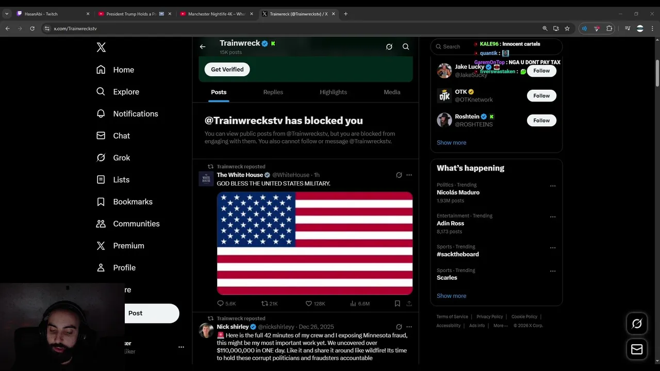Image resolution: width=660 pixels, height=371 pixels.
Task: Bookmark this page with the star icon
Action: (x=567, y=28)
